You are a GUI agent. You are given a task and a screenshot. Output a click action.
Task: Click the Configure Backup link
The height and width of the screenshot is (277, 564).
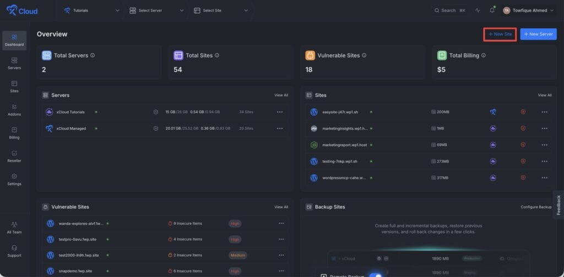(x=536, y=207)
